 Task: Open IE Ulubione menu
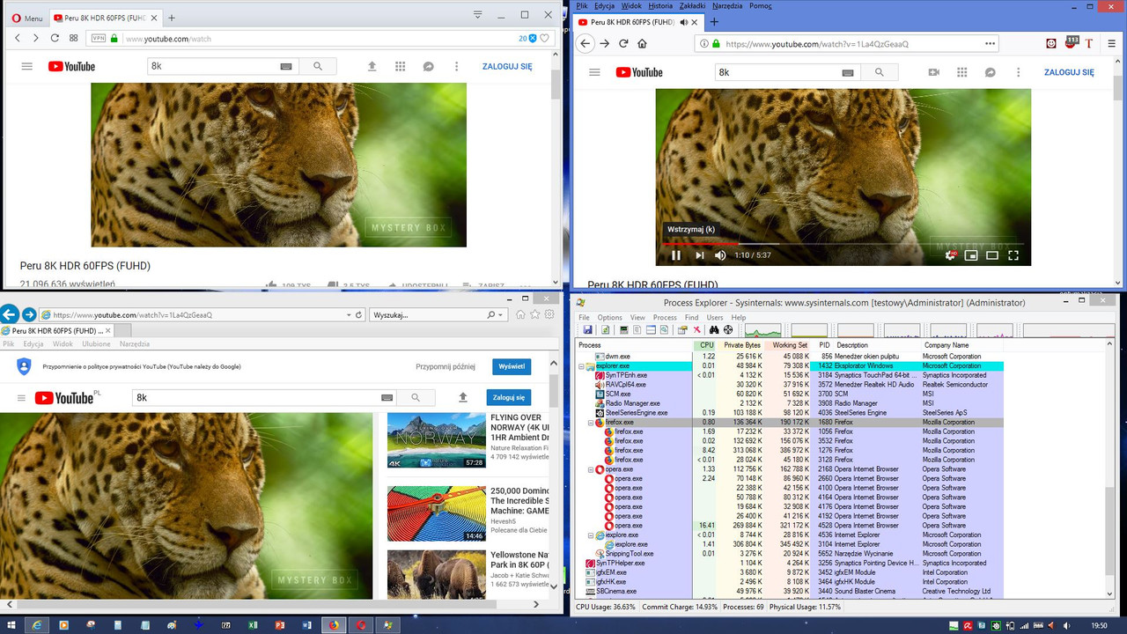pos(96,344)
